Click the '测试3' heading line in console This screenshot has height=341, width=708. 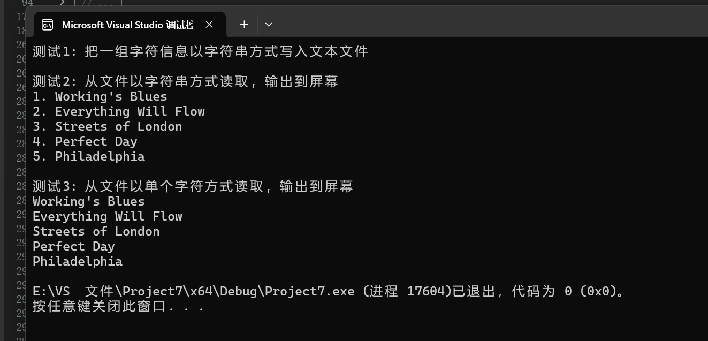[193, 186]
